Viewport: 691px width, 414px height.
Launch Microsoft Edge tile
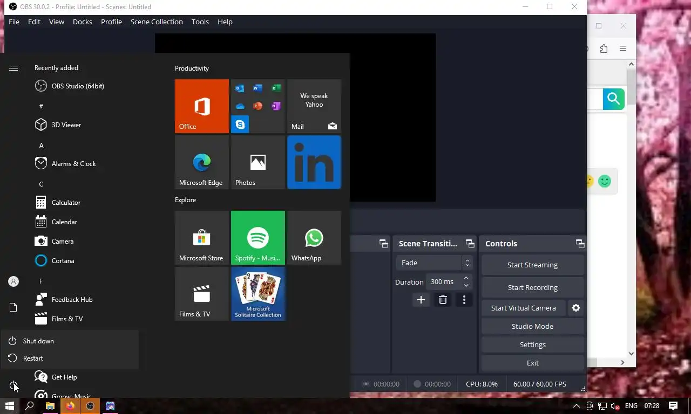pos(202,162)
